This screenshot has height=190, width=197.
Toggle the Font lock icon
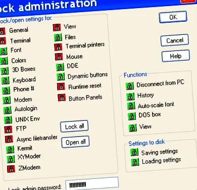[4, 51]
